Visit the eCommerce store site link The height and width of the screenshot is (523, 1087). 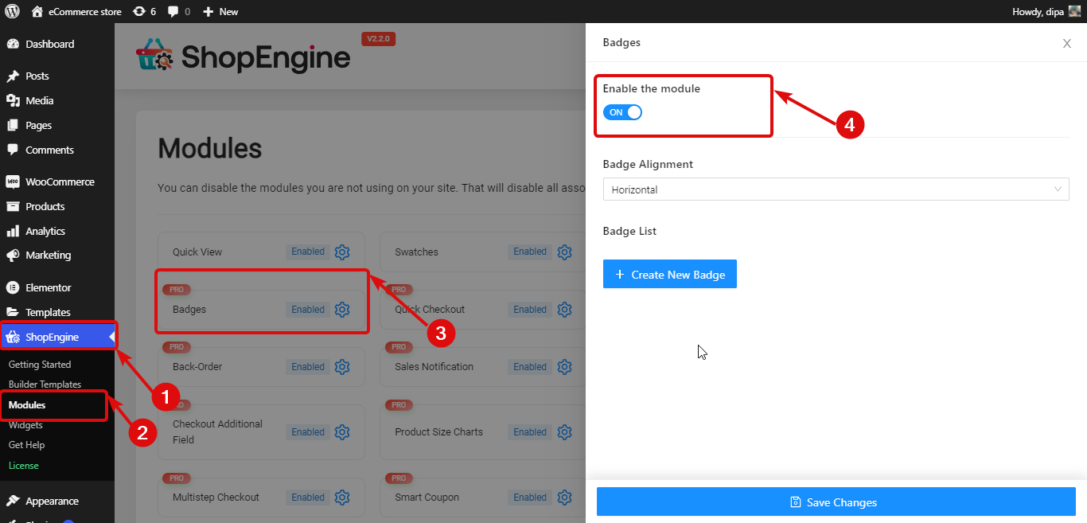pyautogui.click(x=77, y=11)
